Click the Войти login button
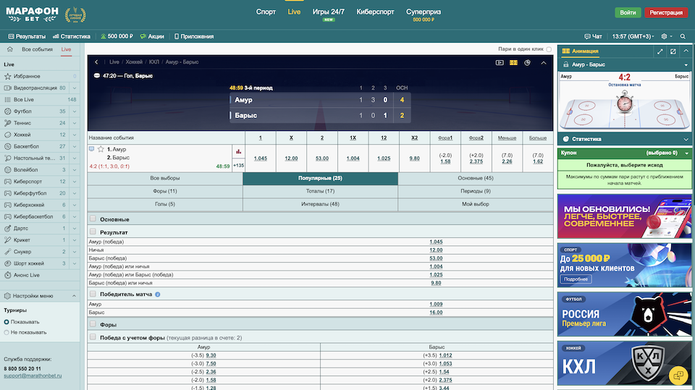 click(628, 12)
